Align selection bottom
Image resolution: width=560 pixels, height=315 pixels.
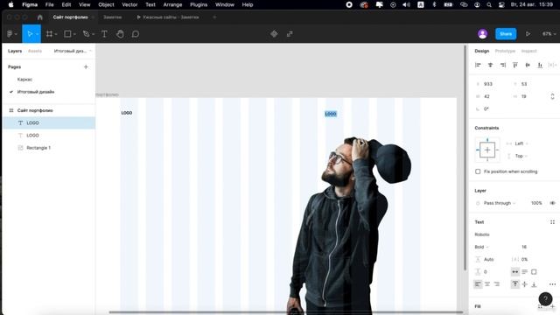pos(540,65)
